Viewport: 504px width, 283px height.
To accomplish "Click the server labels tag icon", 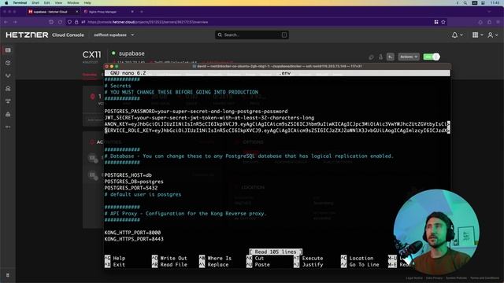I will [371, 57].
